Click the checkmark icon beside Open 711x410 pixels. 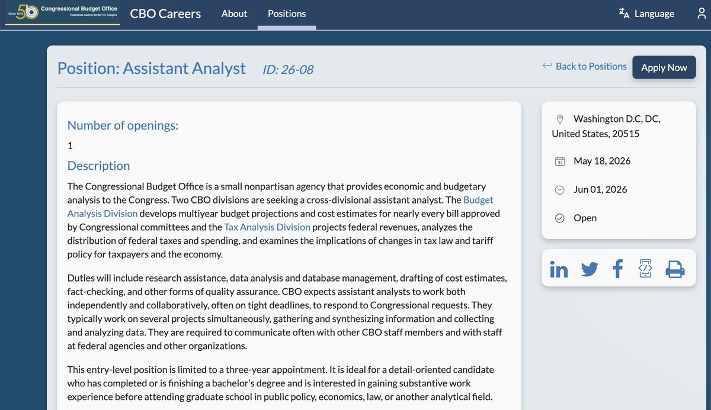560,218
